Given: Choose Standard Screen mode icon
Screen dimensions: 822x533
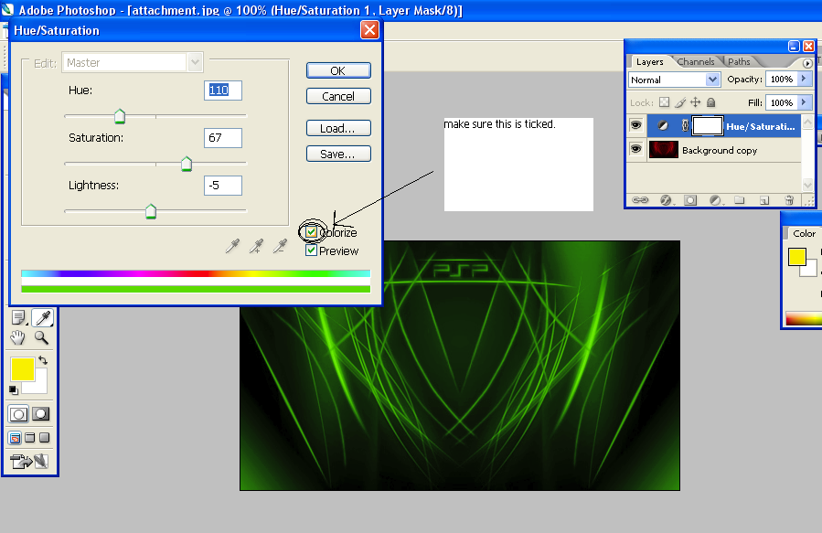Looking at the screenshot, I should 16,438.
